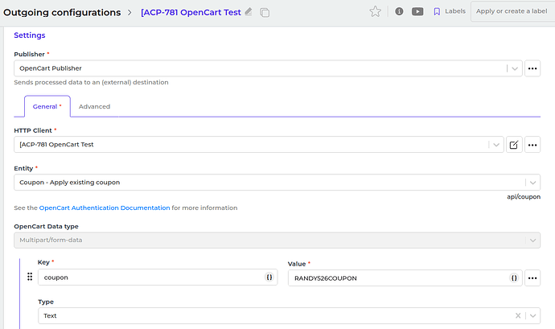The height and width of the screenshot is (329, 555).
Task: Expand the Publisher dropdown
Action: 514,68
